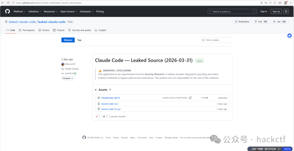The width and height of the screenshot is (294, 151).
Task: Open the Compare dropdown button
Action: [68, 78]
